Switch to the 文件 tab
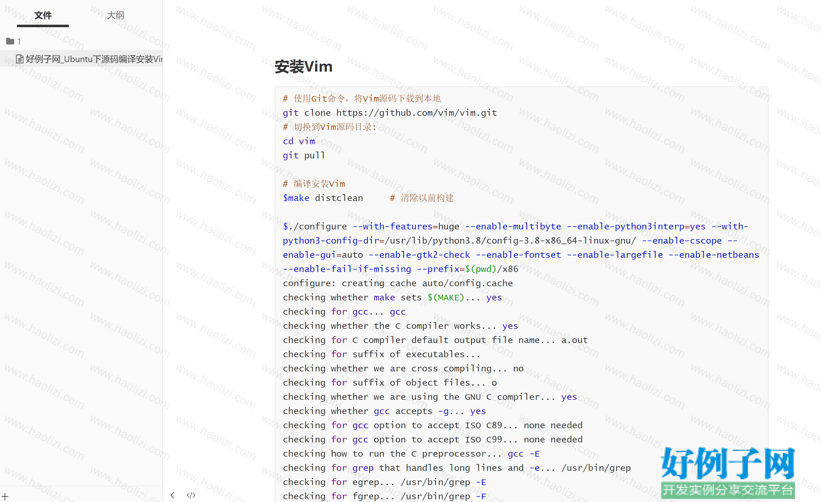 click(x=43, y=15)
